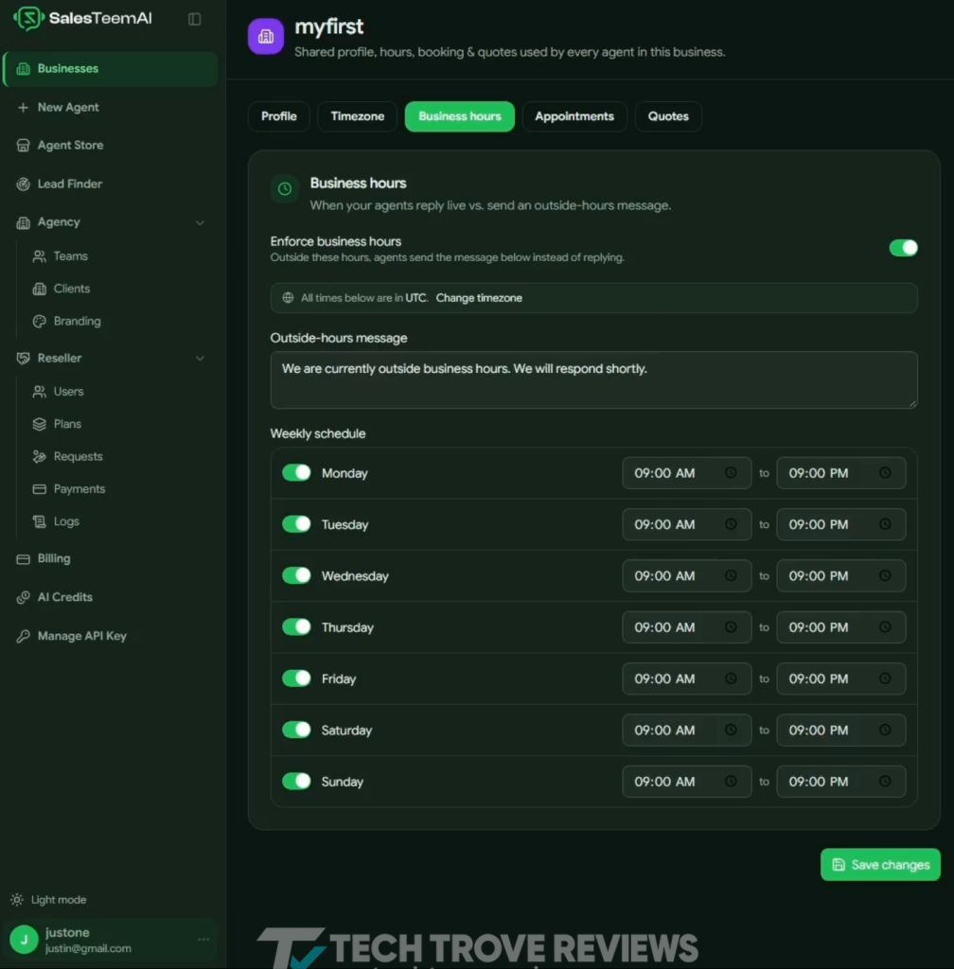
Task: Click the AI Credits coins icon
Action: tap(23, 597)
